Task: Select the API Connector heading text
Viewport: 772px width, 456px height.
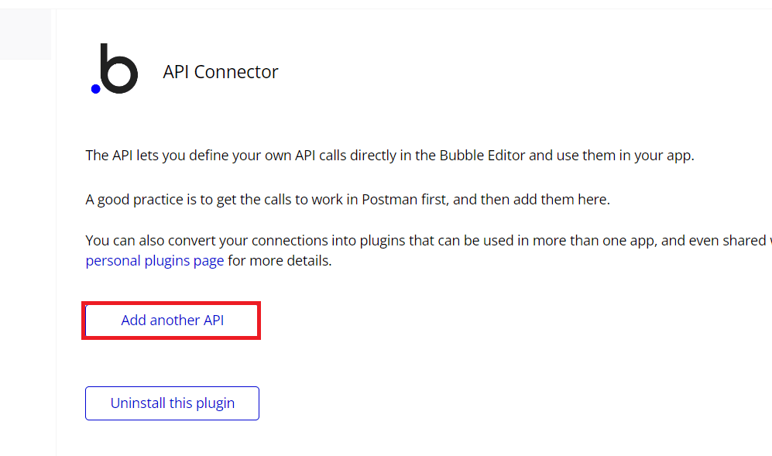Action: 220,71
